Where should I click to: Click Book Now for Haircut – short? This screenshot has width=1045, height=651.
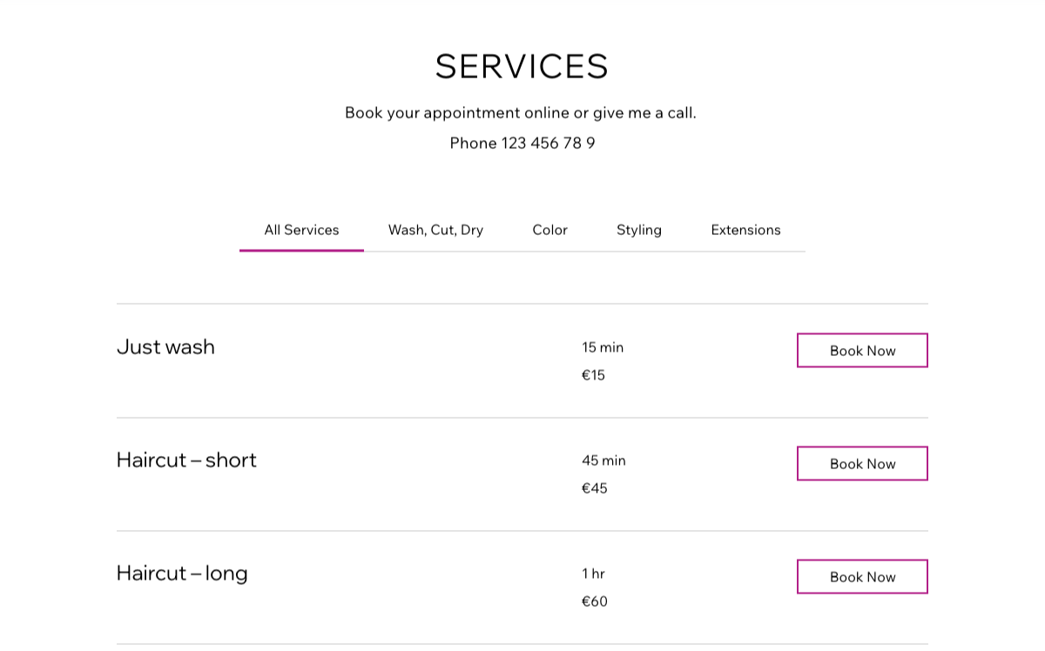click(861, 463)
